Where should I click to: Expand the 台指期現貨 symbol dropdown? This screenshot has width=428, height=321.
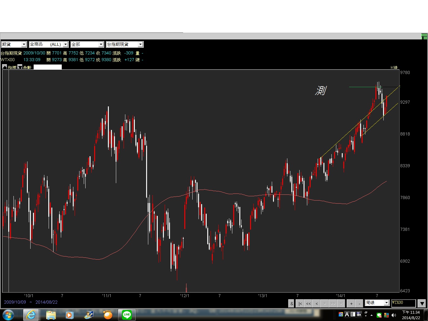pyautogui.click(x=124, y=44)
